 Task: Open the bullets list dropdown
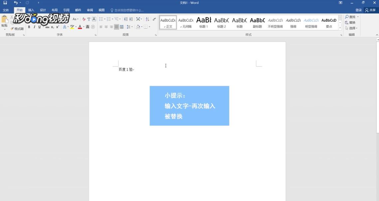[x=104, y=19]
